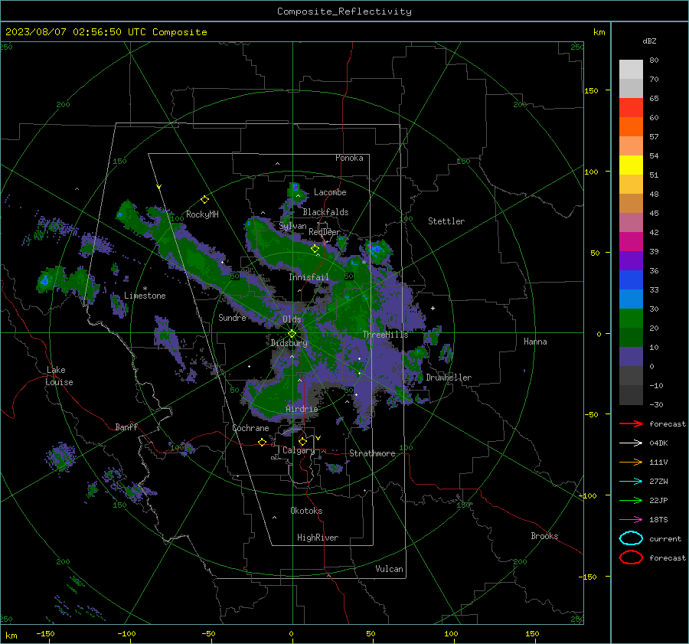Click yellow diamond marker above Calgary
The width and height of the screenshot is (689, 644).
[302, 441]
